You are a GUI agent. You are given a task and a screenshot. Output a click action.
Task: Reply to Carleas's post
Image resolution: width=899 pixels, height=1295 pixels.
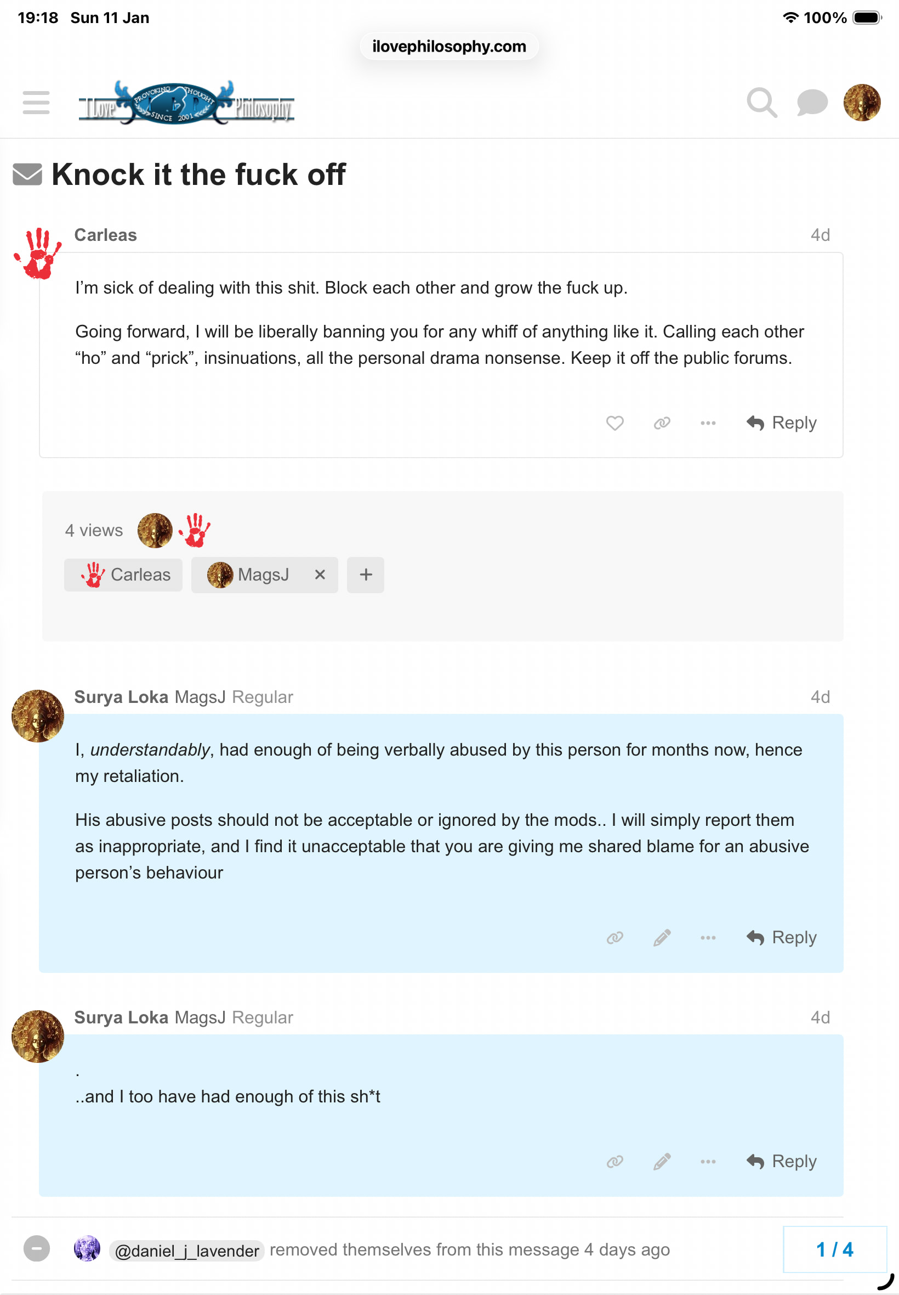point(781,423)
